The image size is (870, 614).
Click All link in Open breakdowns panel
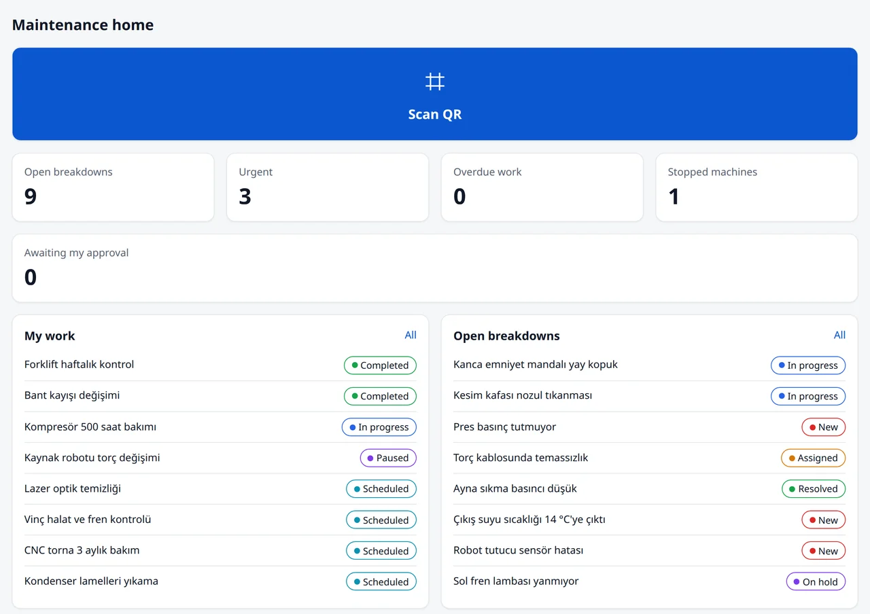pyautogui.click(x=839, y=335)
